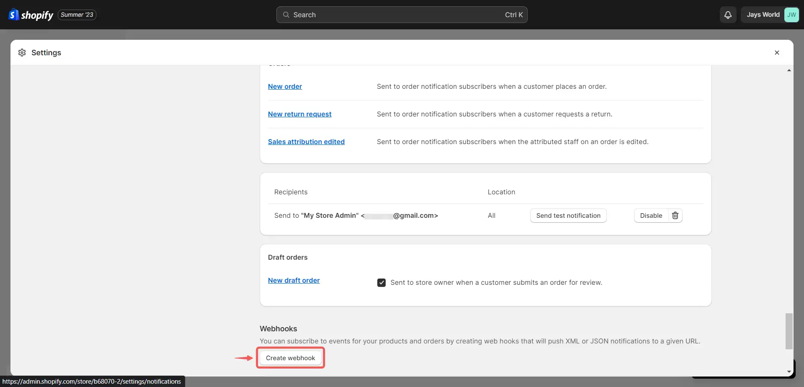
Task: Click the return request description text
Action: pyautogui.click(x=495, y=114)
